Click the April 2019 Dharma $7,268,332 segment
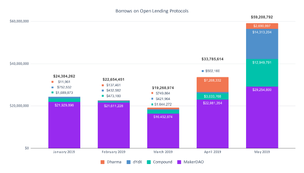The image size is (304, 173). (212, 84)
